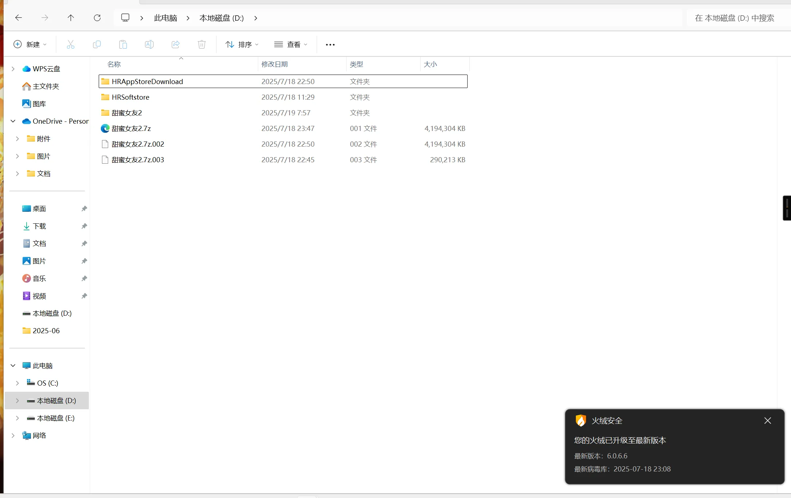Image resolution: width=791 pixels, height=498 pixels.
Task: Open quick access 本地磁盘 (D:) above 2025-06
Action: pos(47,313)
